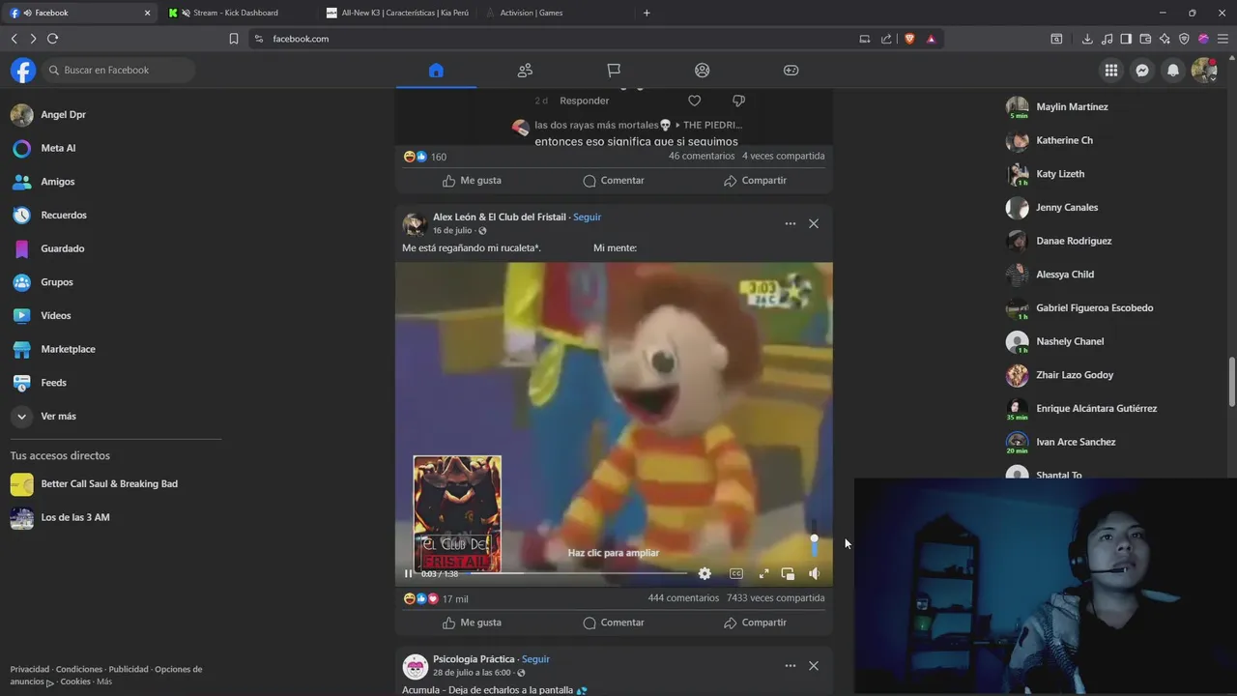The height and width of the screenshot is (696, 1237).
Task: Follow Psicología Práctica page
Action: click(x=535, y=659)
